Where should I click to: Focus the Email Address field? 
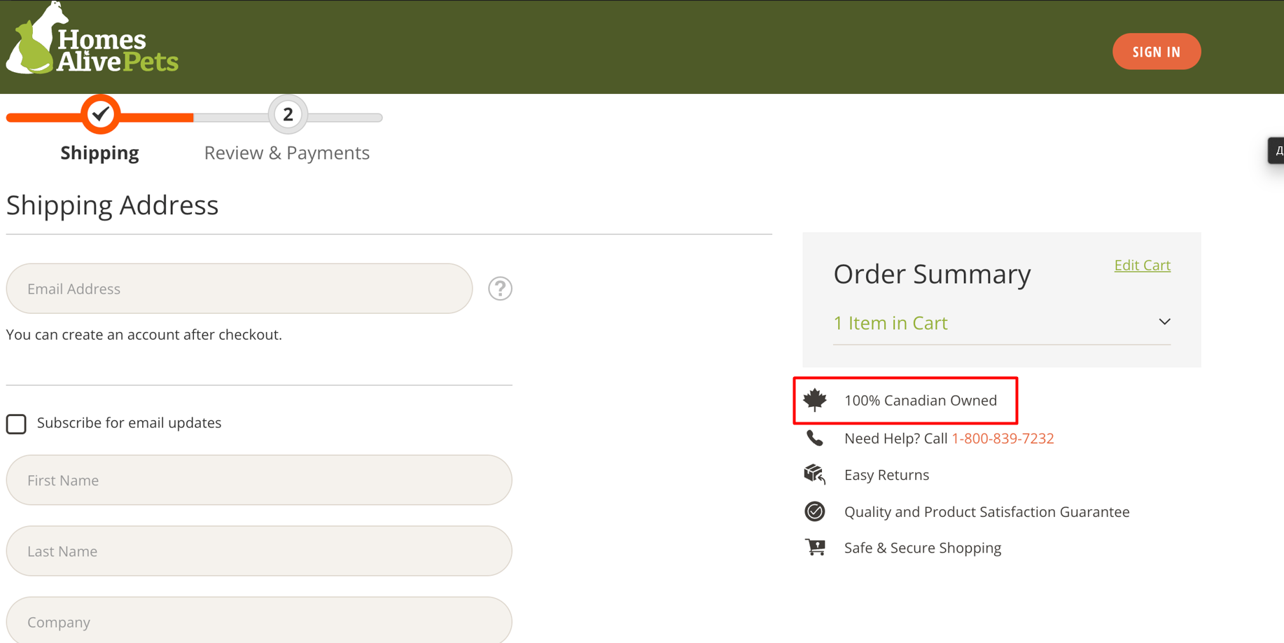point(239,289)
